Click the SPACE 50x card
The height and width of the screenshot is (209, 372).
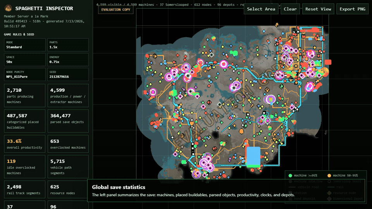(x=25, y=60)
